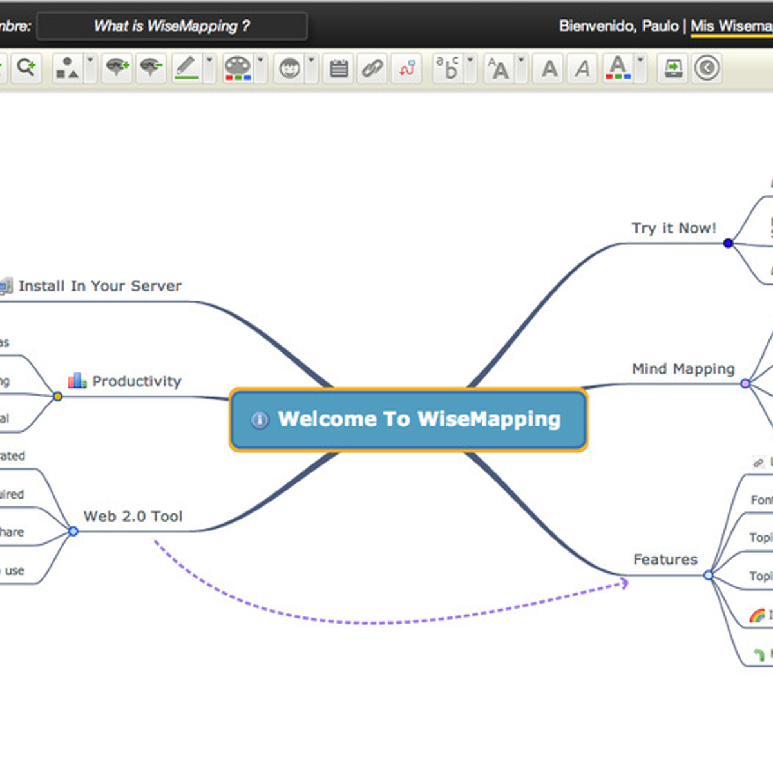Select the Add Relationship arrow icon

click(406, 67)
